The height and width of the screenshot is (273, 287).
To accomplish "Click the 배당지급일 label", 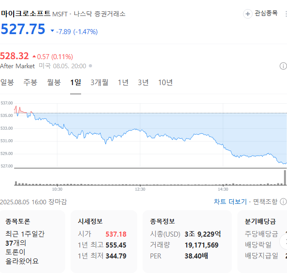I will 261,256.
